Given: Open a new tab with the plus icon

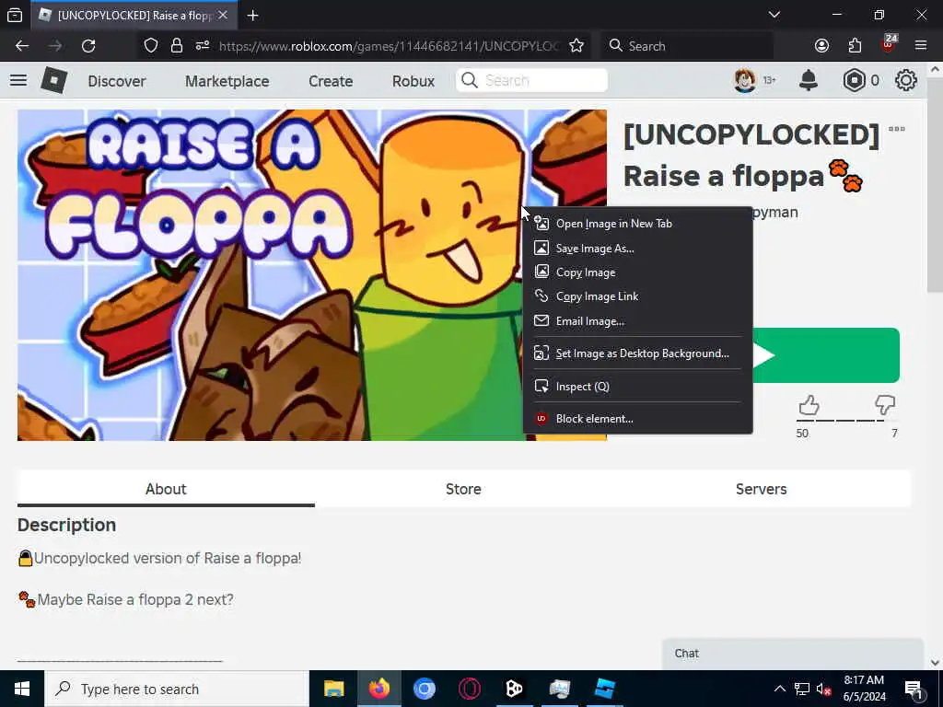Looking at the screenshot, I should (252, 15).
